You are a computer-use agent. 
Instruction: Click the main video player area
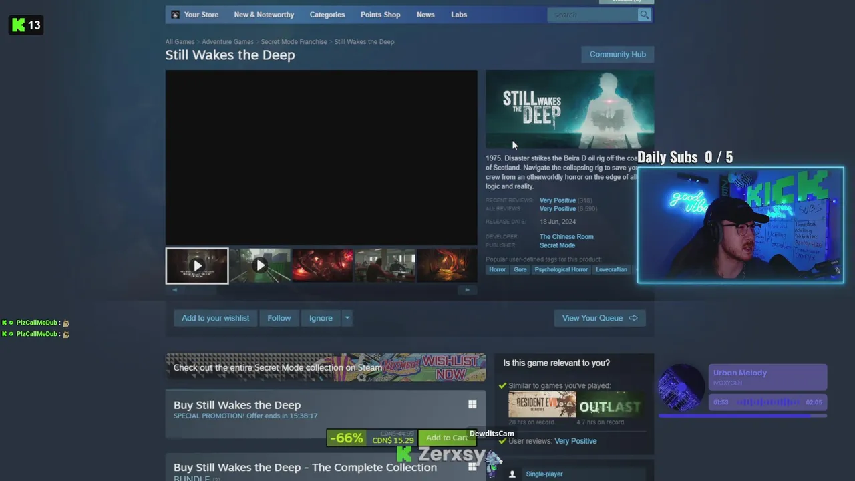point(321,158)
